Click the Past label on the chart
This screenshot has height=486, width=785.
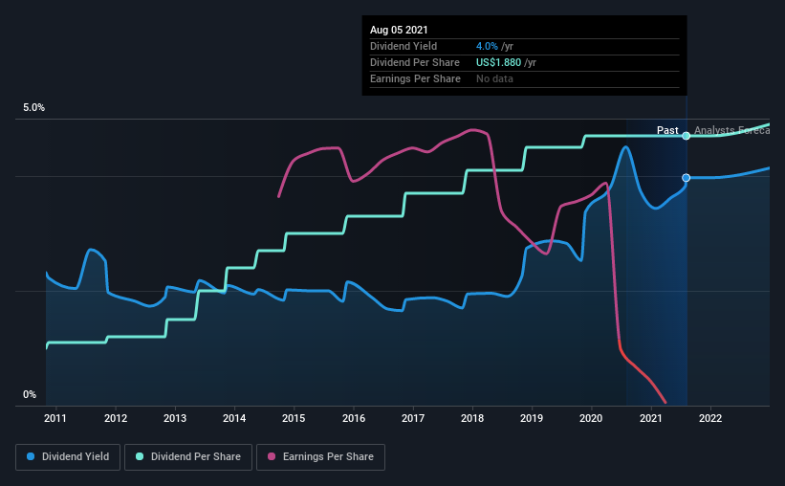pos(667,130)
